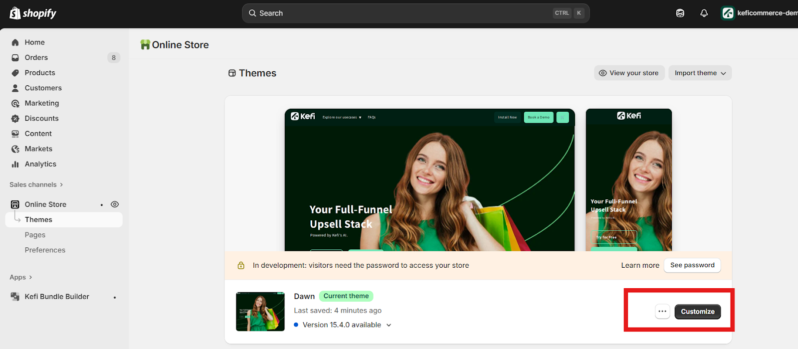Image resolution: width=798 pixels, height=349 pixels.
Task: Click the Analytics bar chart icon
Action: [15, 164]
